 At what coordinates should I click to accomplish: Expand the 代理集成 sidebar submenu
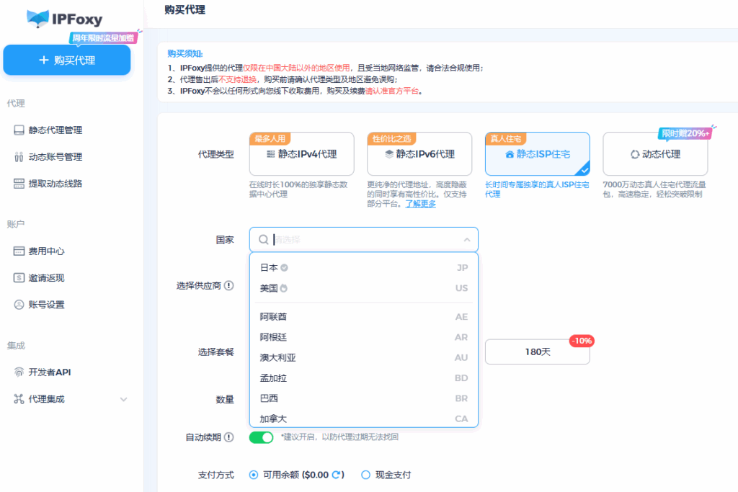tap(123, 399)
